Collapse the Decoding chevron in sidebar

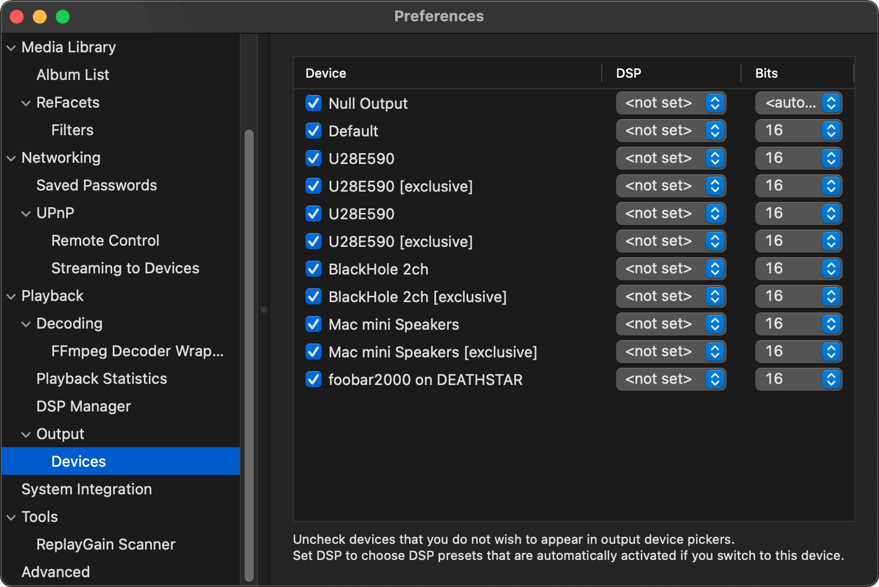[x=26, y=324]
